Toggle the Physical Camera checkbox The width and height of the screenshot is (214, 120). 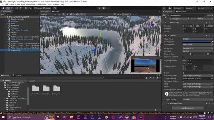click(184, 57)
